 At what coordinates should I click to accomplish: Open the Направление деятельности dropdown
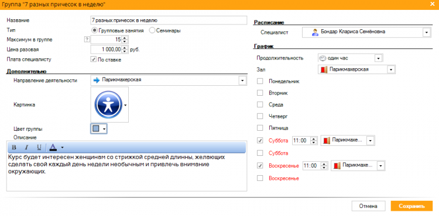(242, 81)
